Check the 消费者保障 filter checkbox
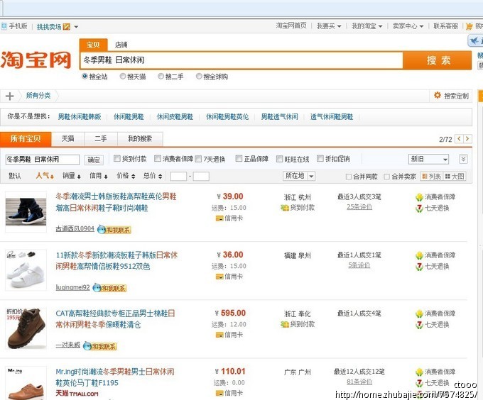483x400 pixels. point(158,158)
